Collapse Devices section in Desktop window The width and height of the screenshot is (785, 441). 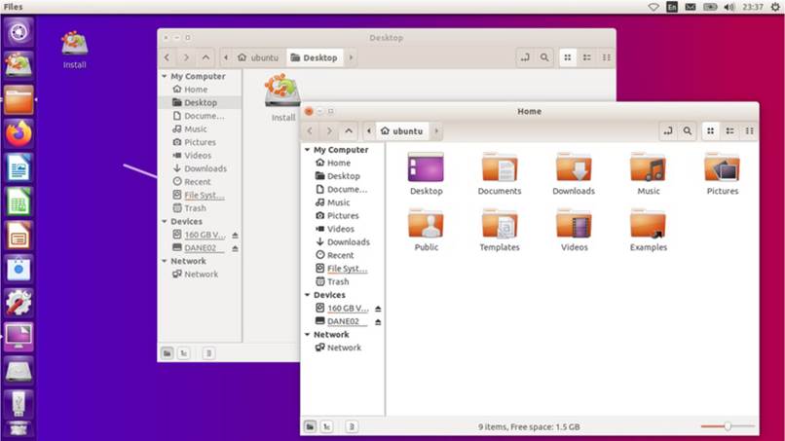165,221
